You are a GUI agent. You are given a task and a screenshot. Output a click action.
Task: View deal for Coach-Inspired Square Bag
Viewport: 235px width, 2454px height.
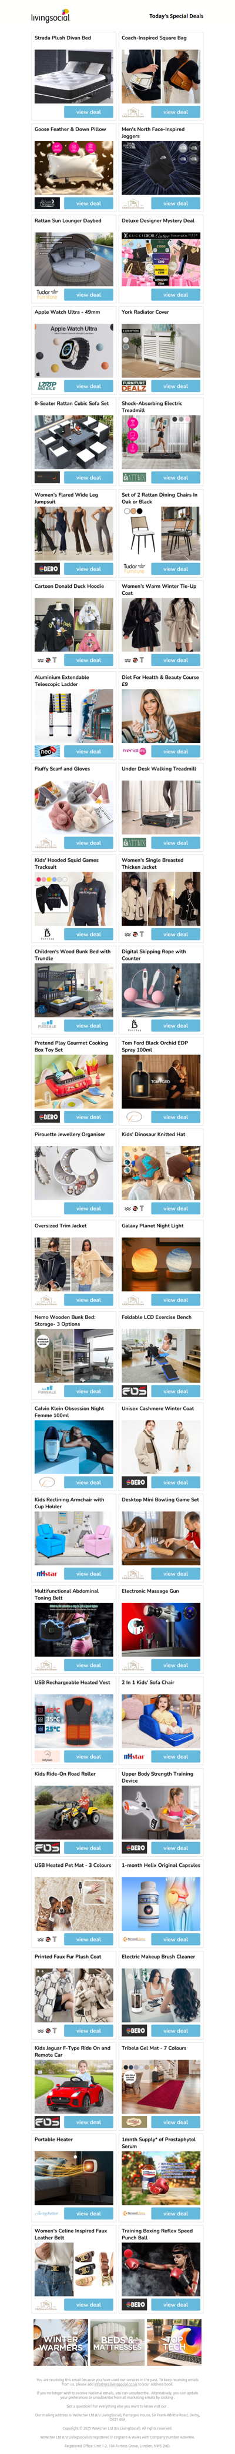coord(175,112)
